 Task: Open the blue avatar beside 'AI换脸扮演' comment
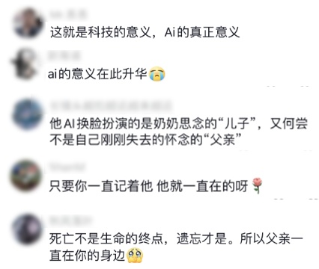click(28, 114)
